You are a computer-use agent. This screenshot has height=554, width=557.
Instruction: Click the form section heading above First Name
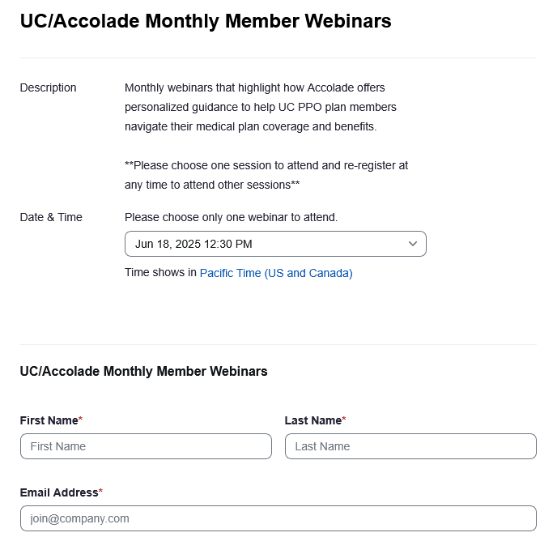[143, 371]
